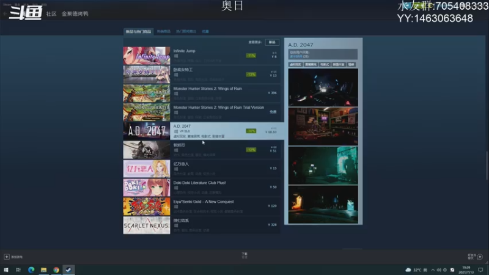The width and height of the screenshot is (489, 275).
Task: Select the first tag button in preview panel
Action: pos(295,65)
